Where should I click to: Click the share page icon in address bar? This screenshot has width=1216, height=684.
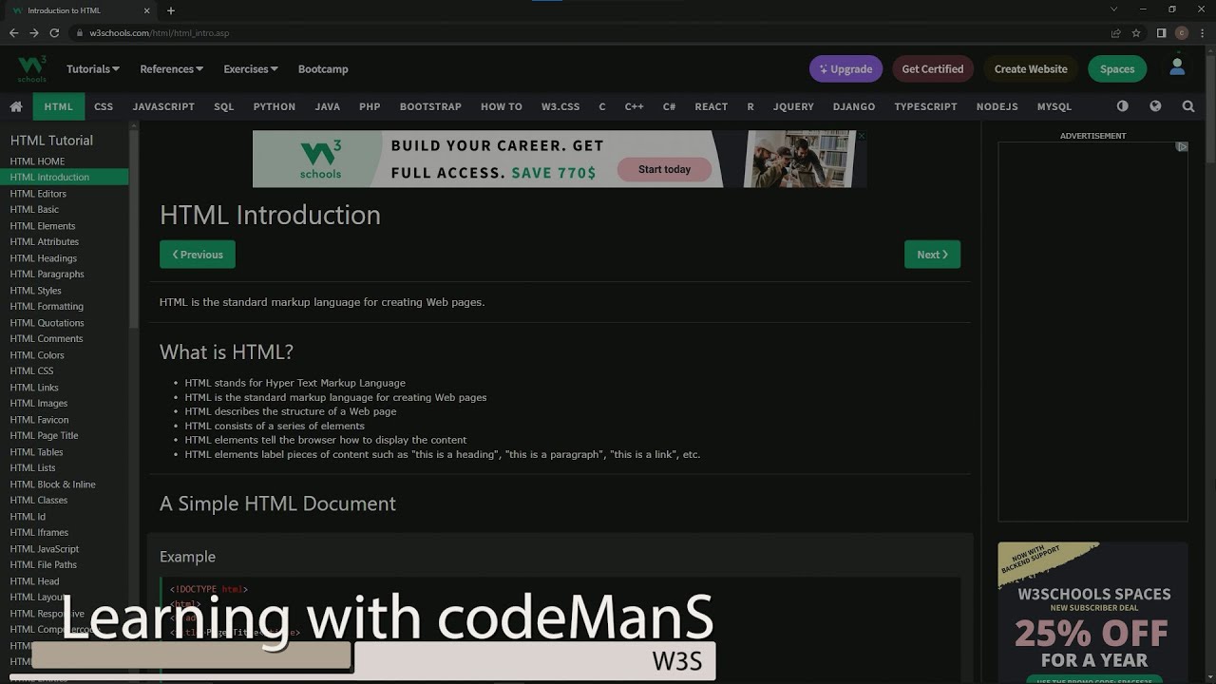point(1116,33)
